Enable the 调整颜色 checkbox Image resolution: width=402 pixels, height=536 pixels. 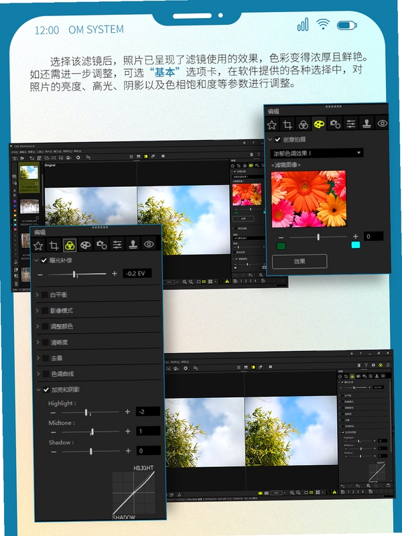tap(45, 326)
